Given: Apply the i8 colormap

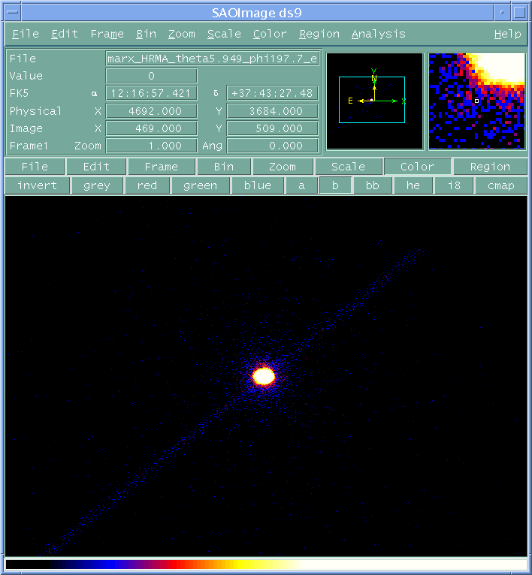Looking at the screenshot, I should click(454, 185).
